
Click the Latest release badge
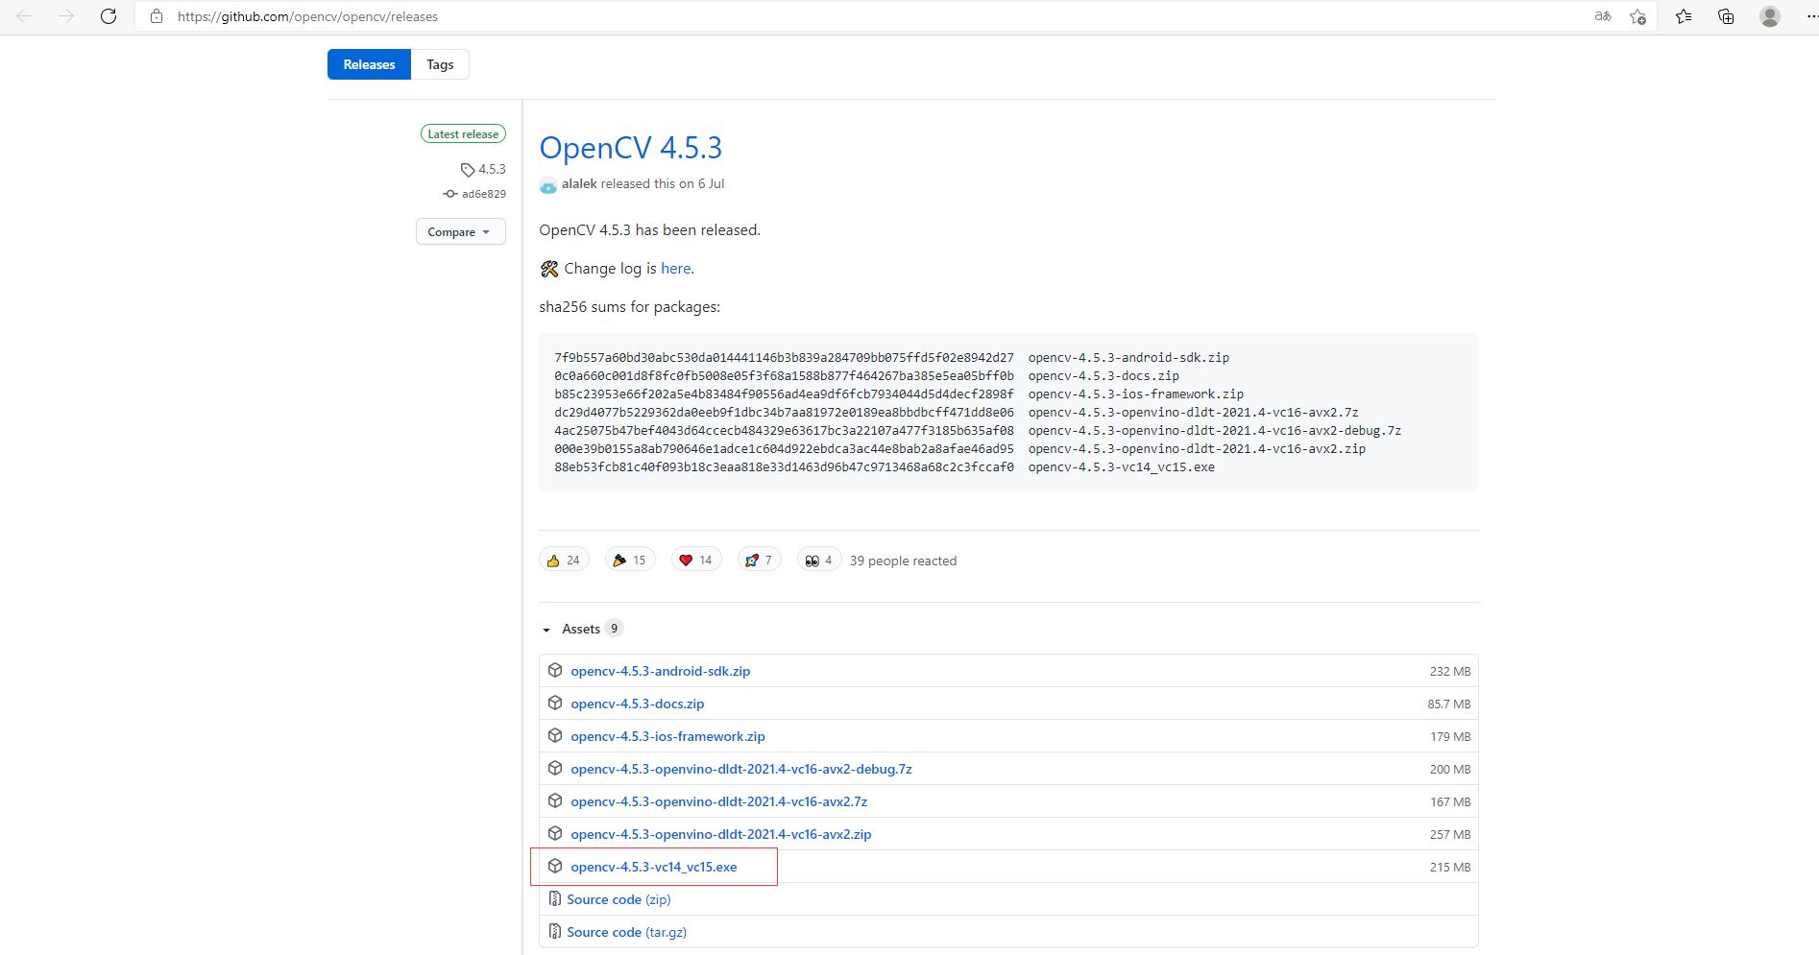[x=463, y=134]
